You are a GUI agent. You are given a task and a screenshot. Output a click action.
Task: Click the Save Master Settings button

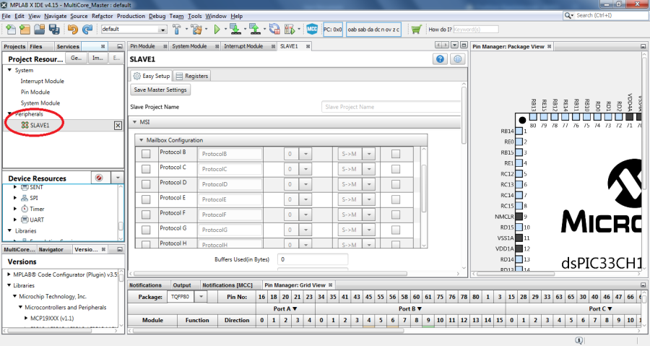pyautogui.click(x=160, y=90)
